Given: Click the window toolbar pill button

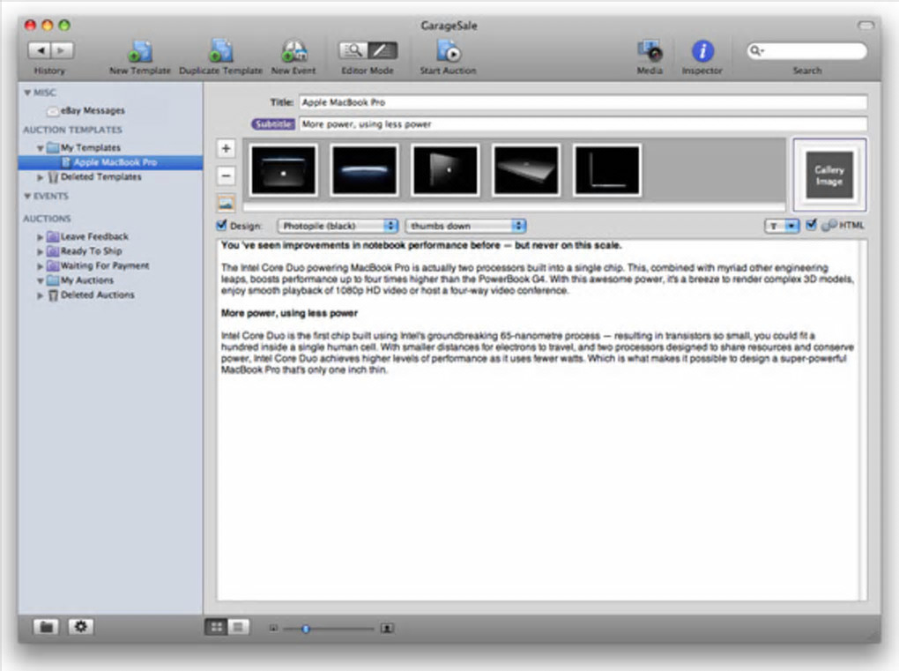Looking at the screenshot, I should tap(866, 26).
